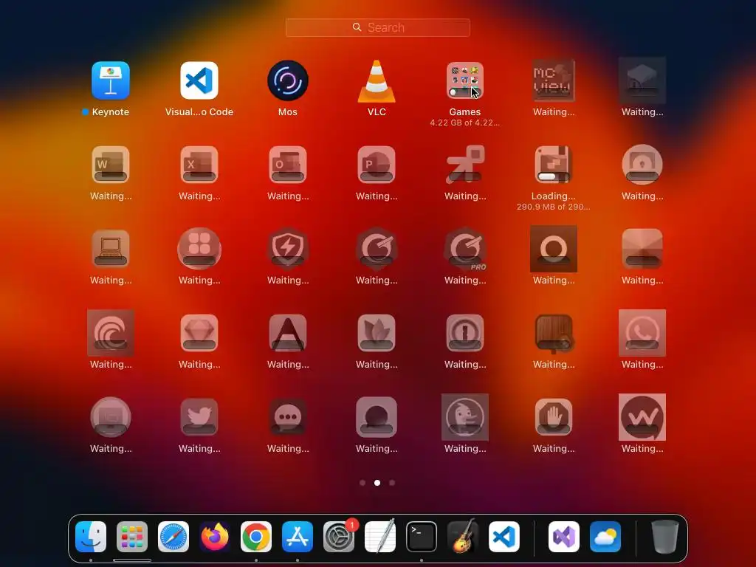756x567 pixels.
Task: Click the waiting laptop app icon
Action: (111, 249)
